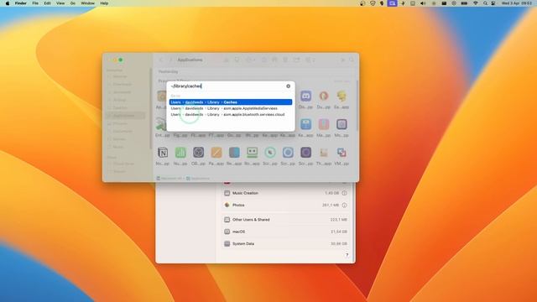Viewport: 537px width, 302px height.
Task: Open the volume control in menu bar
Action: tap(423, 3)
